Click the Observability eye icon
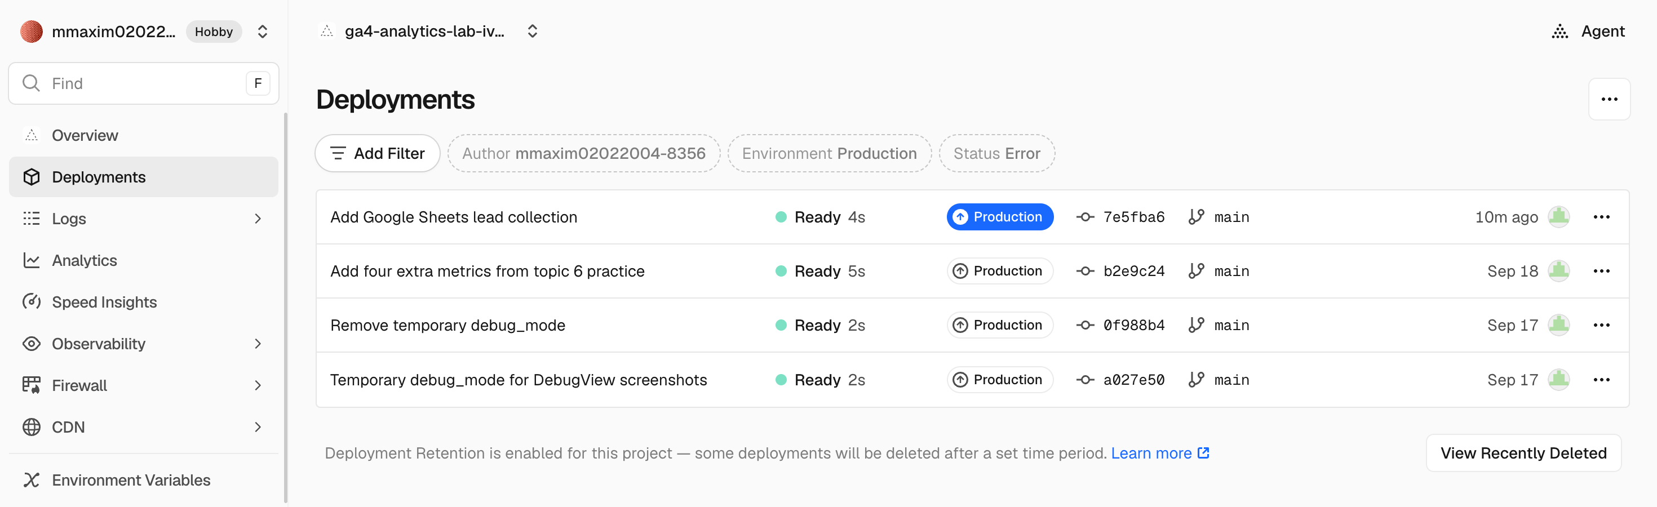Image resolution: width=1657 pixels, height=507 pixels. pos(32,344)
